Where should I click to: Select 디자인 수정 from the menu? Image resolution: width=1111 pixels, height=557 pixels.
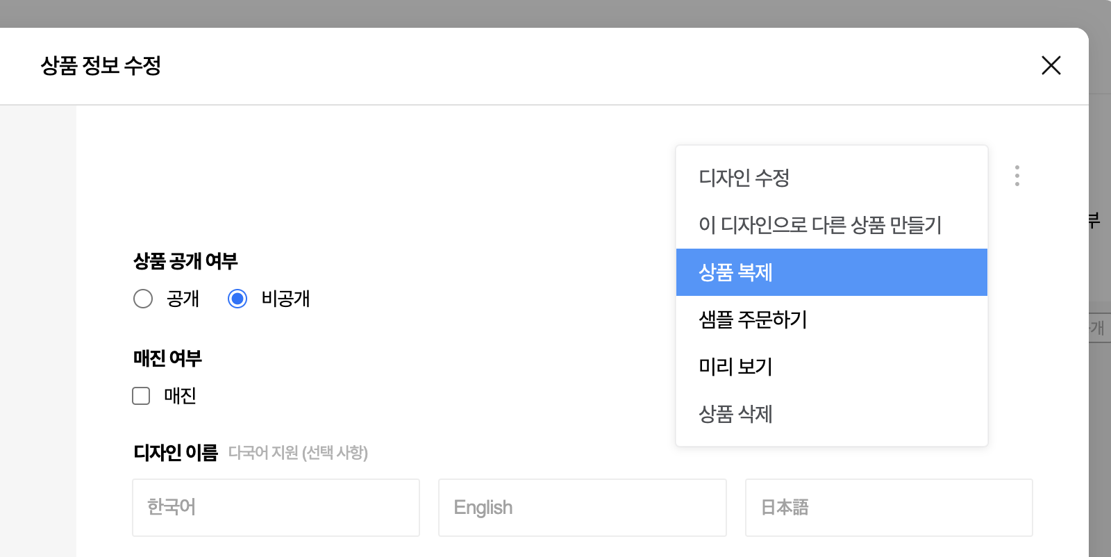[x=744, y=178]
